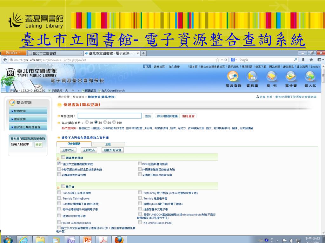Focus the 簡易查詢 search input
Viewport: 325px width, 243px height.
tap(109, 116)
